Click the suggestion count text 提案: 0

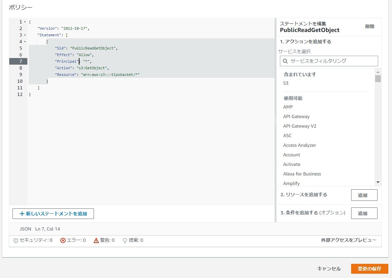(x=136, y=240)
